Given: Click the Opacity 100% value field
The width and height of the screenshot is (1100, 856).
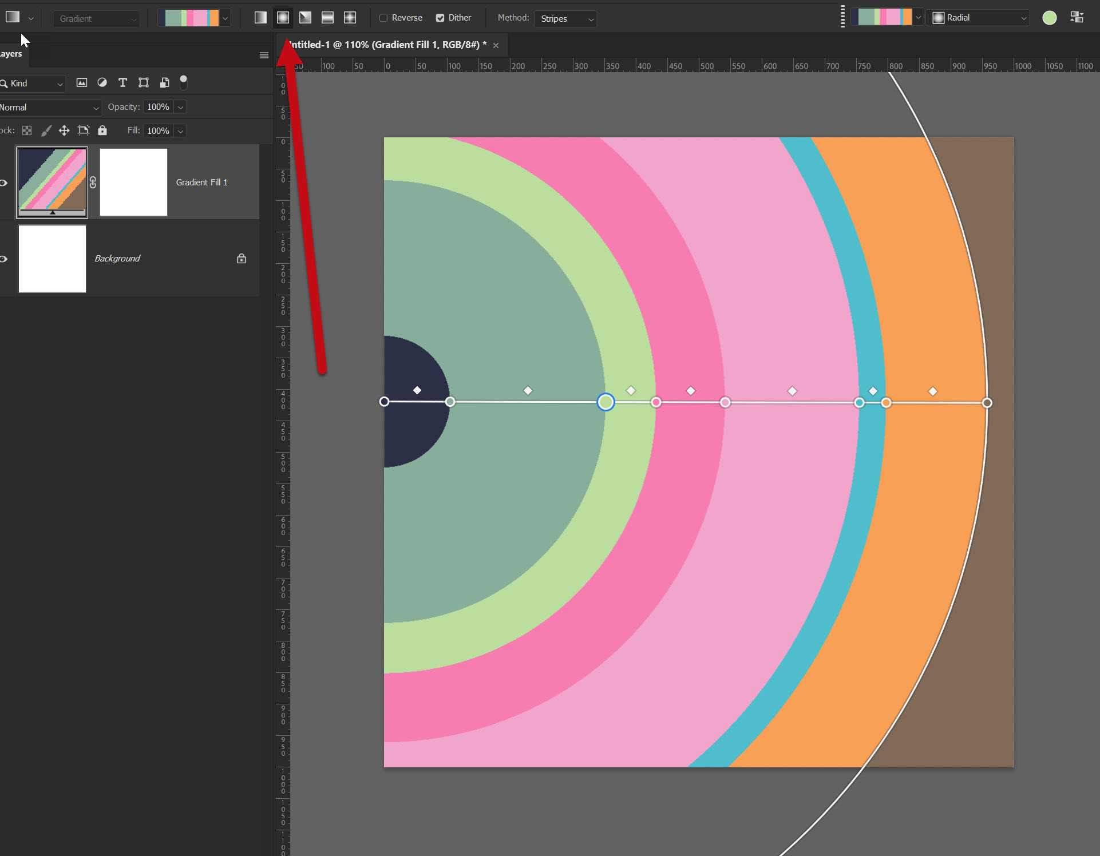Looking at the screenshot, I should click(x=159, y=107).
